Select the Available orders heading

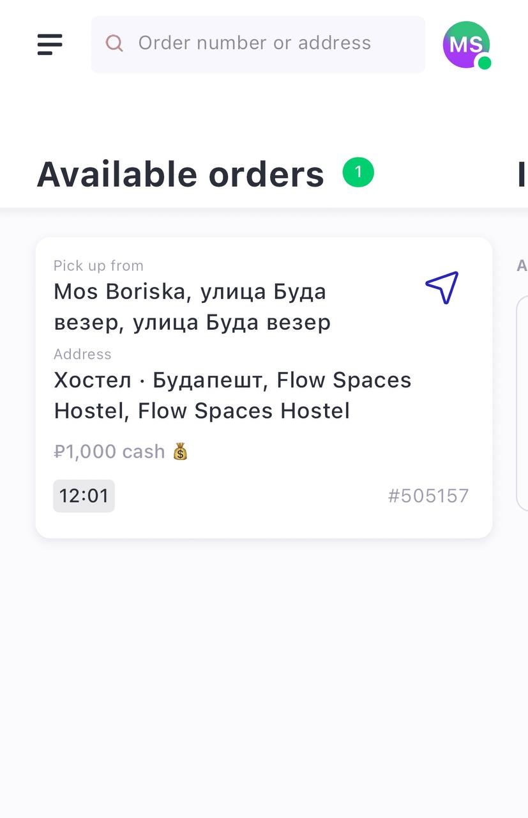pyautogui.click(x=181, y=174)
